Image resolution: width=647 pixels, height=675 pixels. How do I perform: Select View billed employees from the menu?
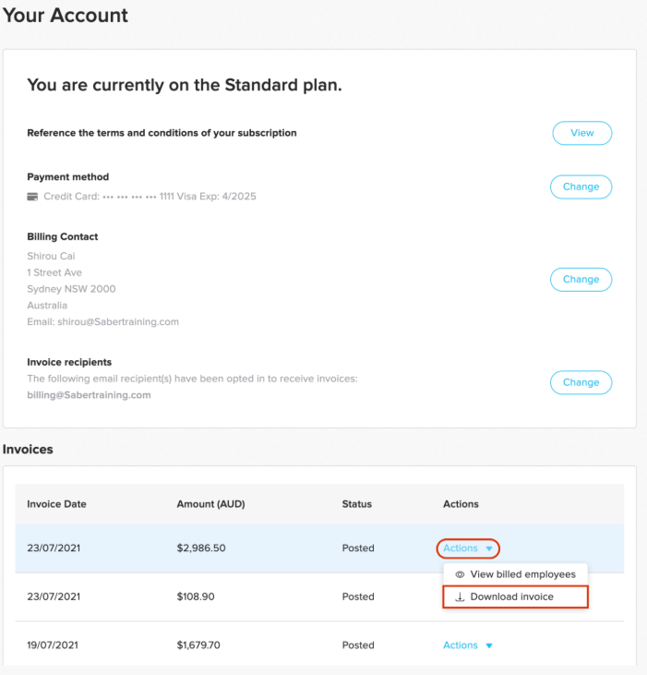[x=522, y=574]
